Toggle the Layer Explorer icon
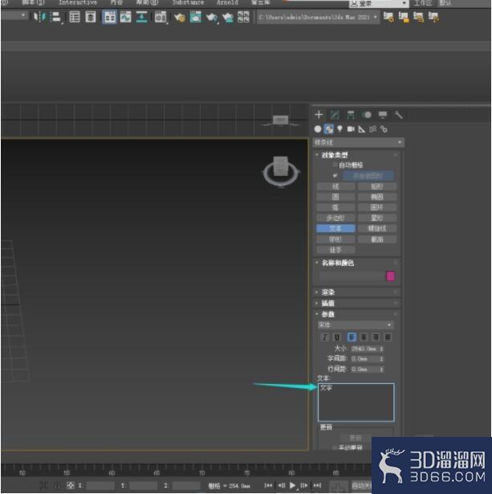Screen dimensions: 492x494 coord(91,17)
